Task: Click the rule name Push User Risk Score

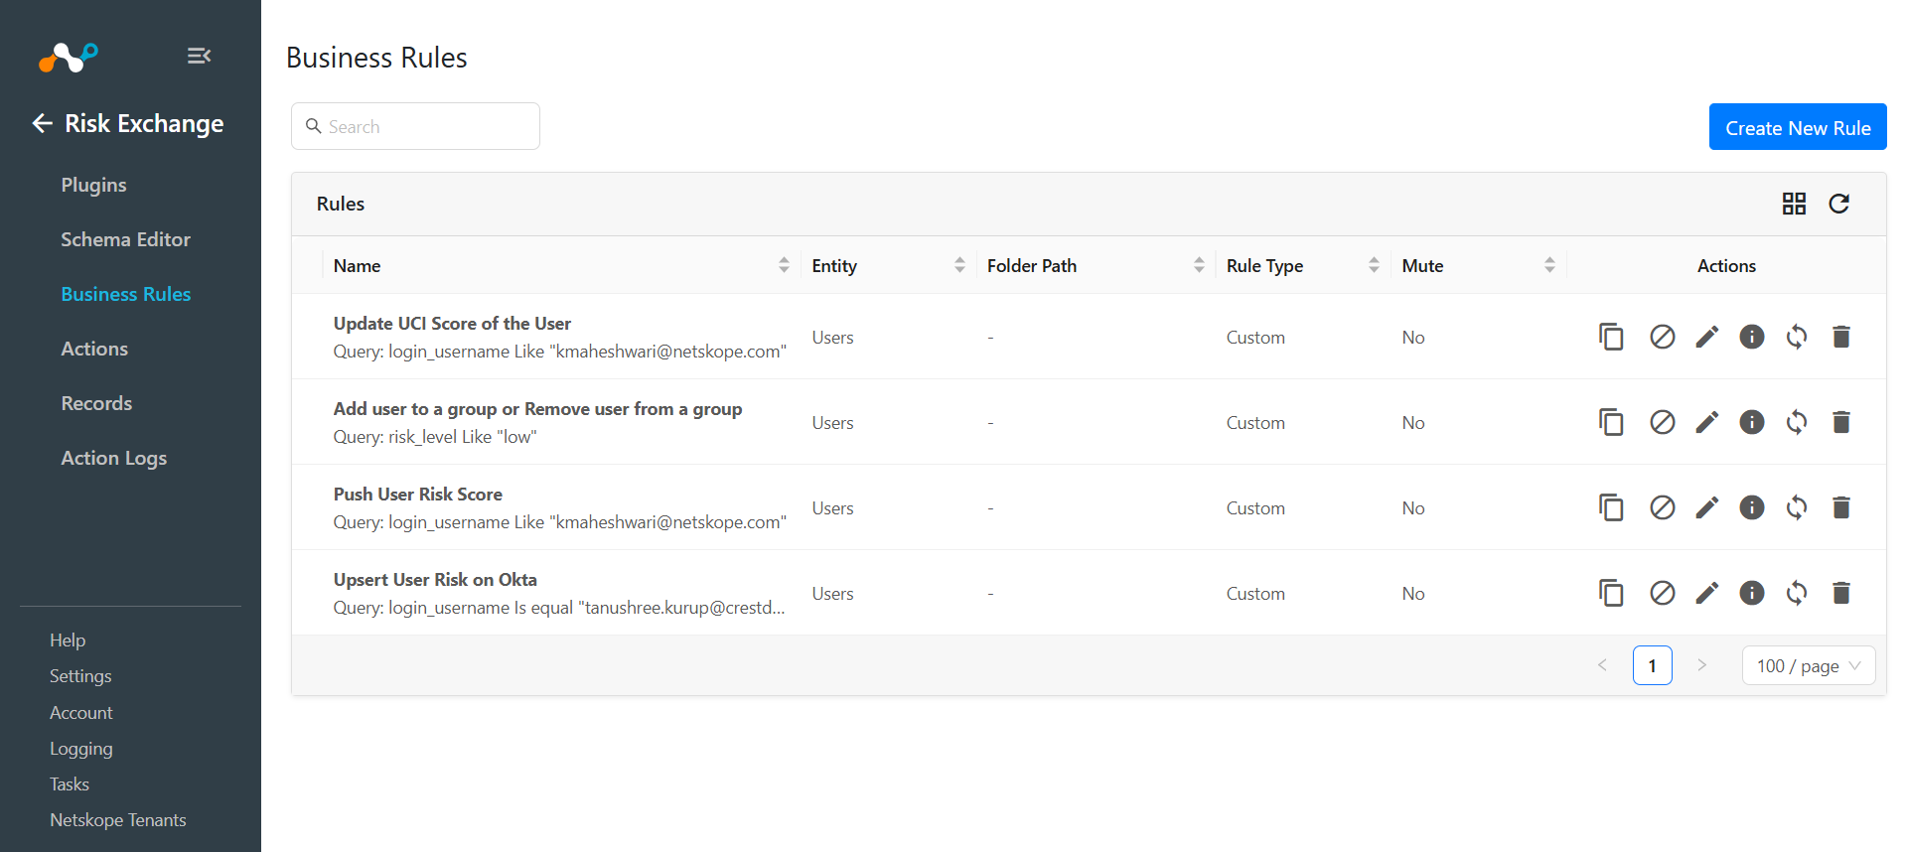Action: [418, 495]
